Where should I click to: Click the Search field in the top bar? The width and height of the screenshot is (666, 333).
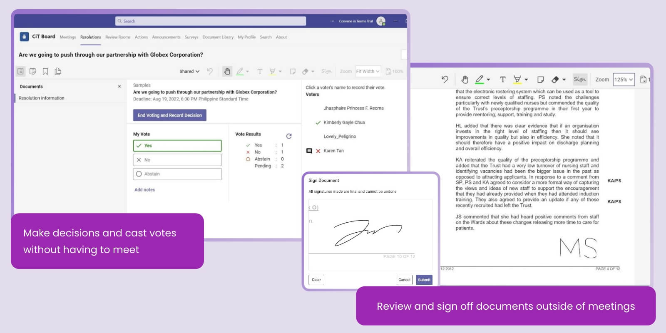pyautogui.click(x=210, y=21)
